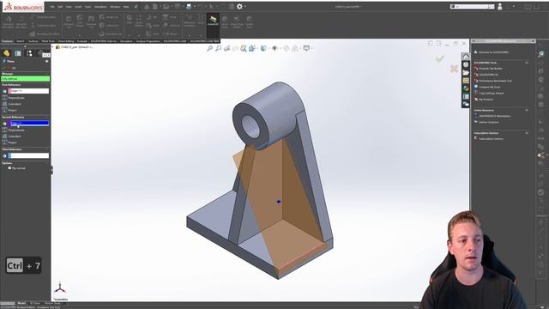This screenshot has width=549, height=309.
Task: Open the Tools menu
Action: point(87,7)
